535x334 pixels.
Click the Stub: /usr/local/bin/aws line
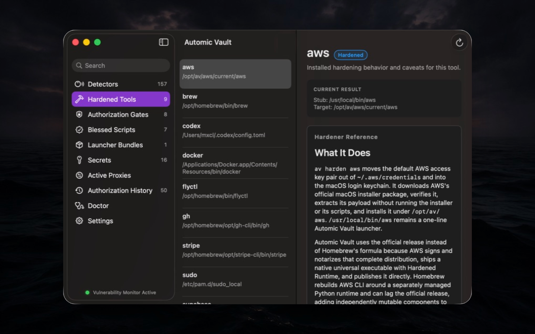pyautogui.click(x=344, y=100)
